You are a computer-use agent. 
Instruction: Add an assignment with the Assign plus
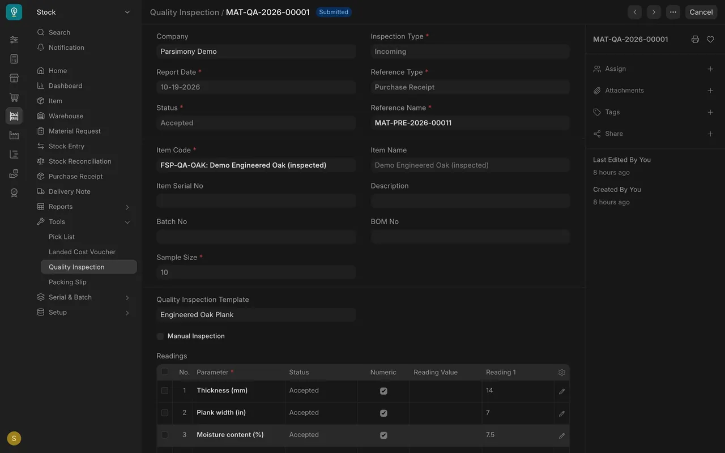pyautogui.click(x=710, y=69)
